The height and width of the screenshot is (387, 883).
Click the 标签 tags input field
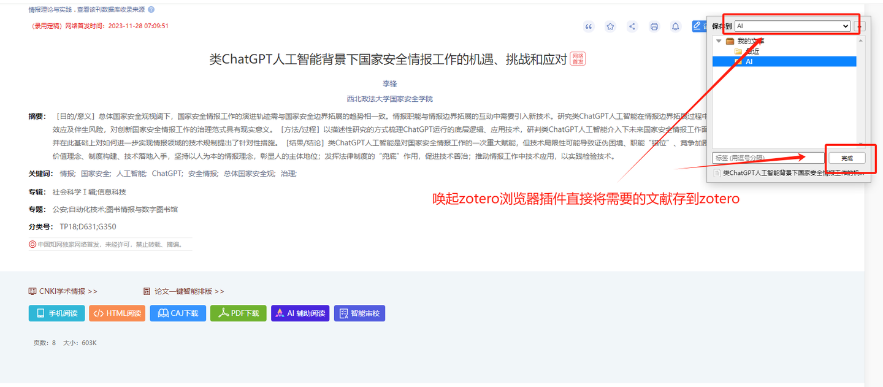[768, 158]
